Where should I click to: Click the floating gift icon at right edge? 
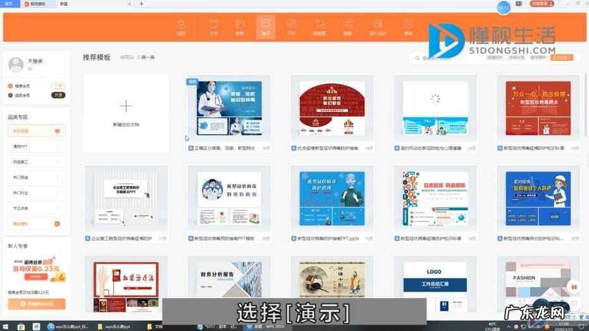pyautogui.click(x=574, y=287)
